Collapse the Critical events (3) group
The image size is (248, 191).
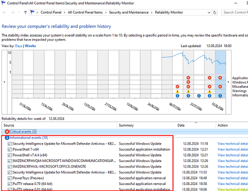pos(23,131)
